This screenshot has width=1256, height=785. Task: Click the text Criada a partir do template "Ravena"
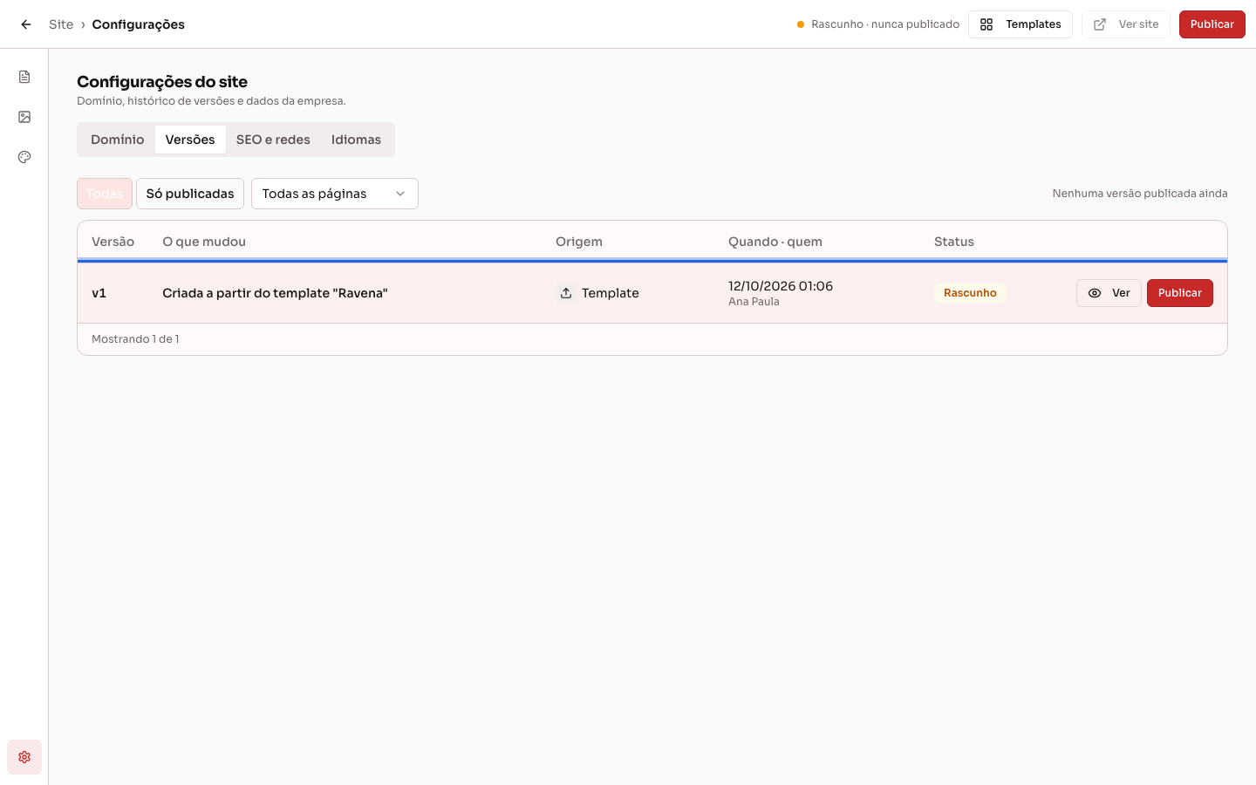click(275, 293)
